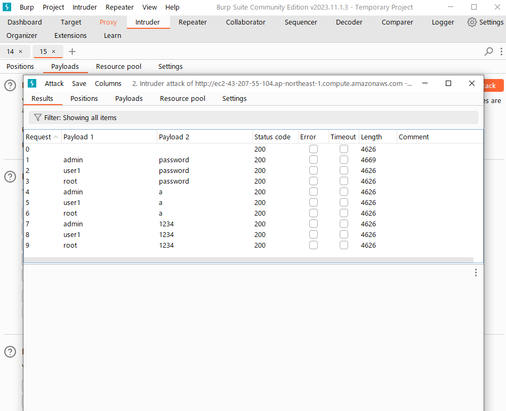Click the filter funnel icon

[37, 117]
